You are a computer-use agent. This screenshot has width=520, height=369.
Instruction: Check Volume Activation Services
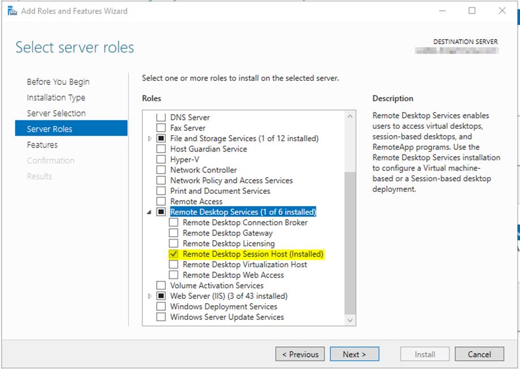pos(161,285)
